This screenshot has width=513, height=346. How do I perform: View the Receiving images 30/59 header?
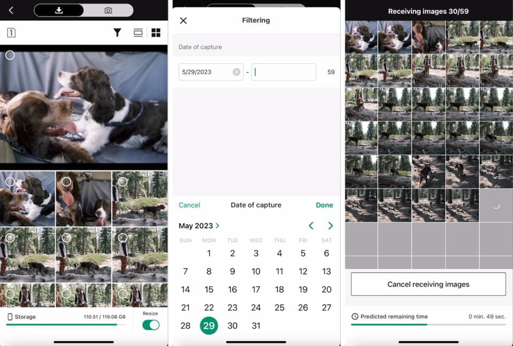click(427, 11)
